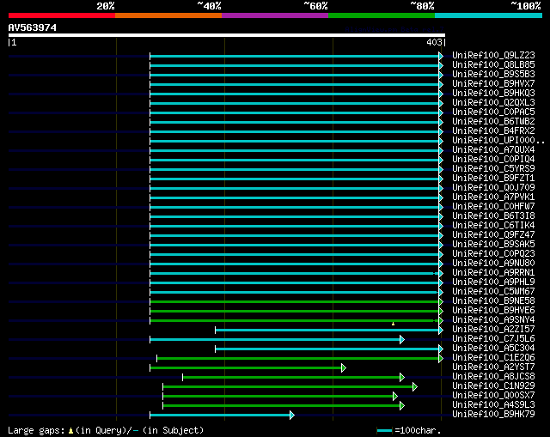Click the green ~80% legend segment
550x437 pixels.
point(382,15)
